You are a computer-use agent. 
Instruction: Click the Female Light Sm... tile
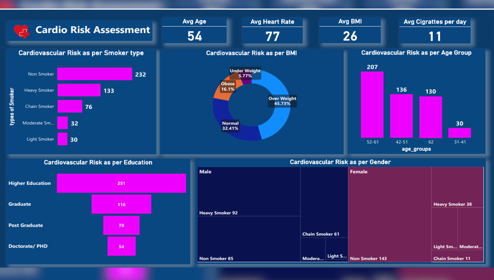tap(444, 229)
